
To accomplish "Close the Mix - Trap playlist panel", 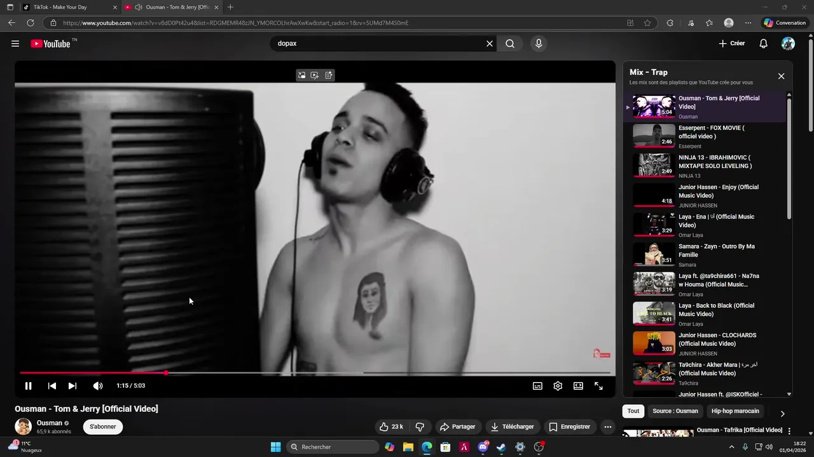I will [782, 76].
